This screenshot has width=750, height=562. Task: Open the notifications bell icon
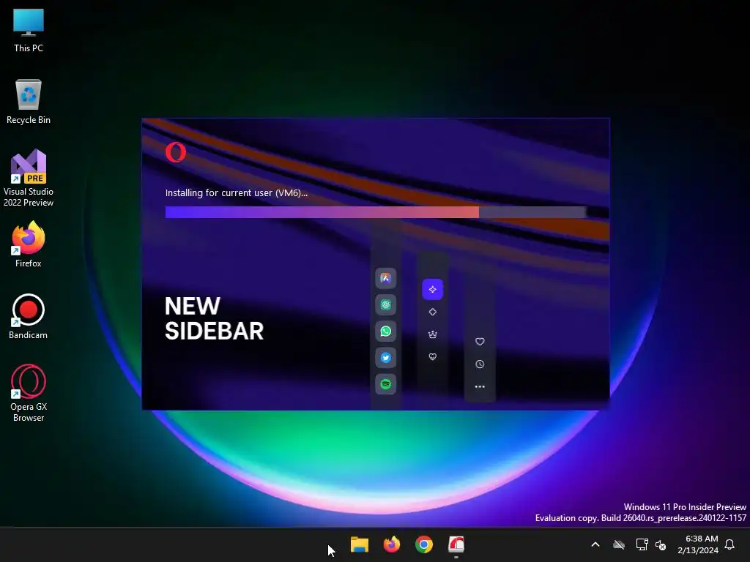[729, 544]
